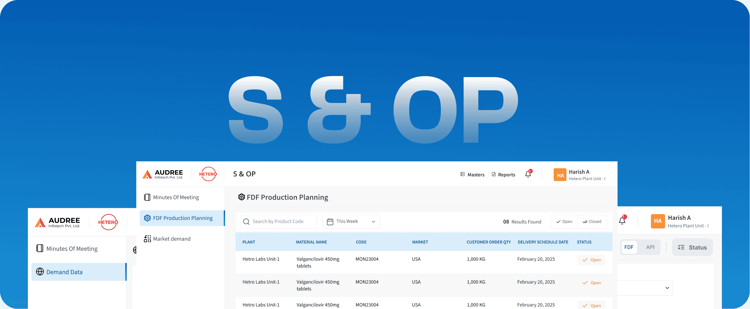Click the search magnifier icon

click(246, 221)
